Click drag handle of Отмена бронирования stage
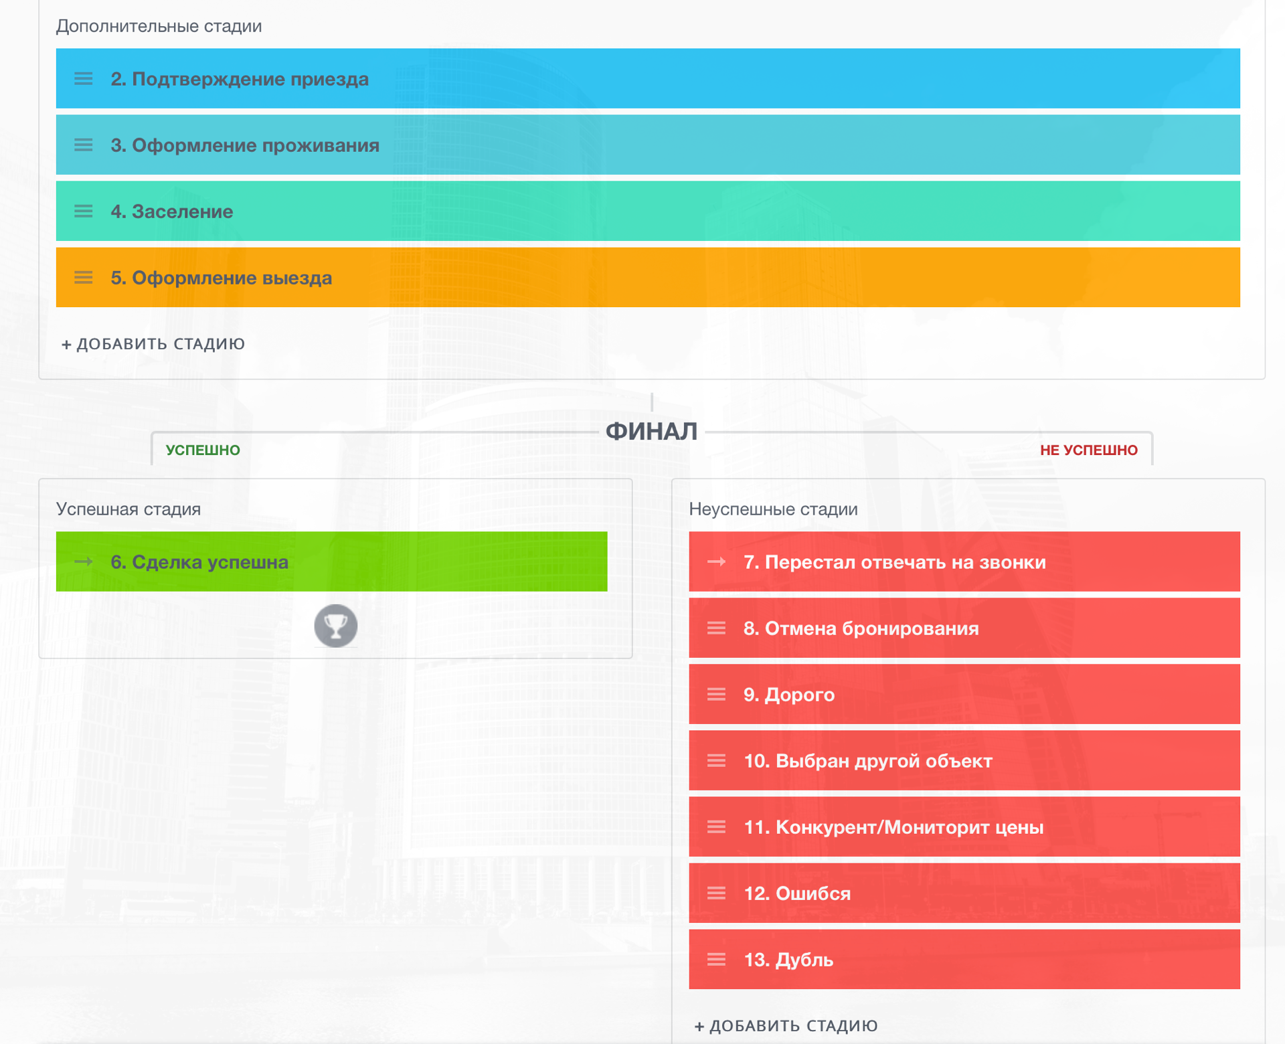The width and height of the screenshot is (1285, 1044). tap(716, 628)
